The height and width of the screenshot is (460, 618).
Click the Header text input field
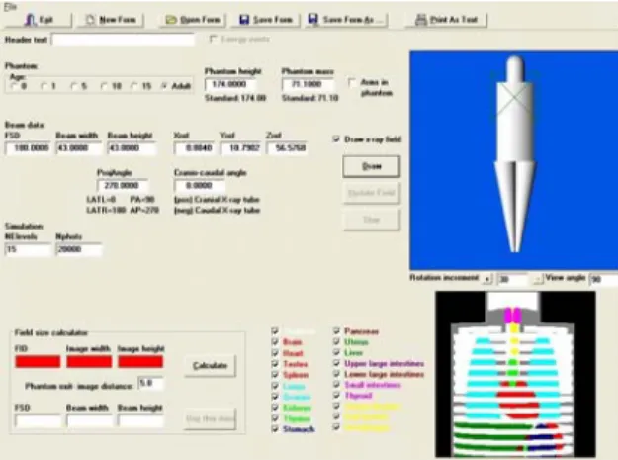click(123, 40)
